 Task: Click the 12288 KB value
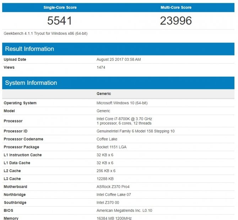click(x=105, y=179)
